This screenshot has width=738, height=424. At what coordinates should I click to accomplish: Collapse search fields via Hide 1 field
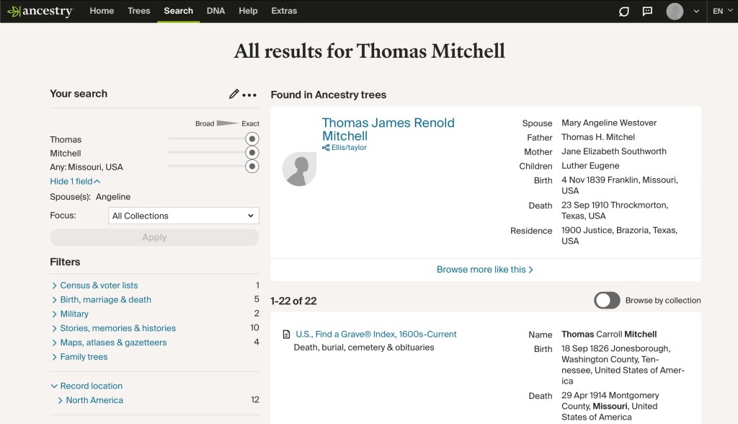(75, 182)
